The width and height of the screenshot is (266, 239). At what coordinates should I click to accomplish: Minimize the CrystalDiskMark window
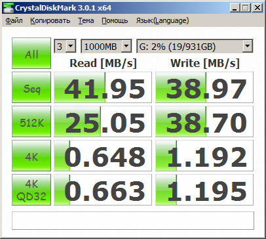click(235, 8)
